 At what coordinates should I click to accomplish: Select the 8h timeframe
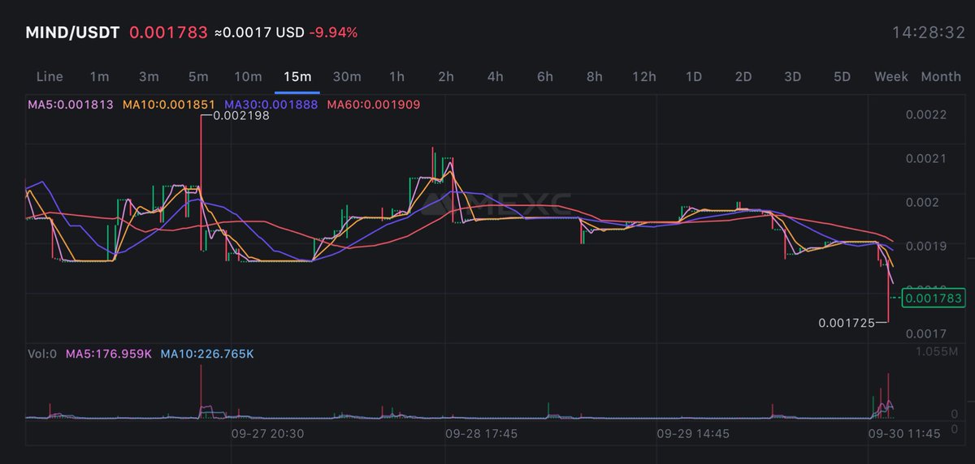point(595,76)
